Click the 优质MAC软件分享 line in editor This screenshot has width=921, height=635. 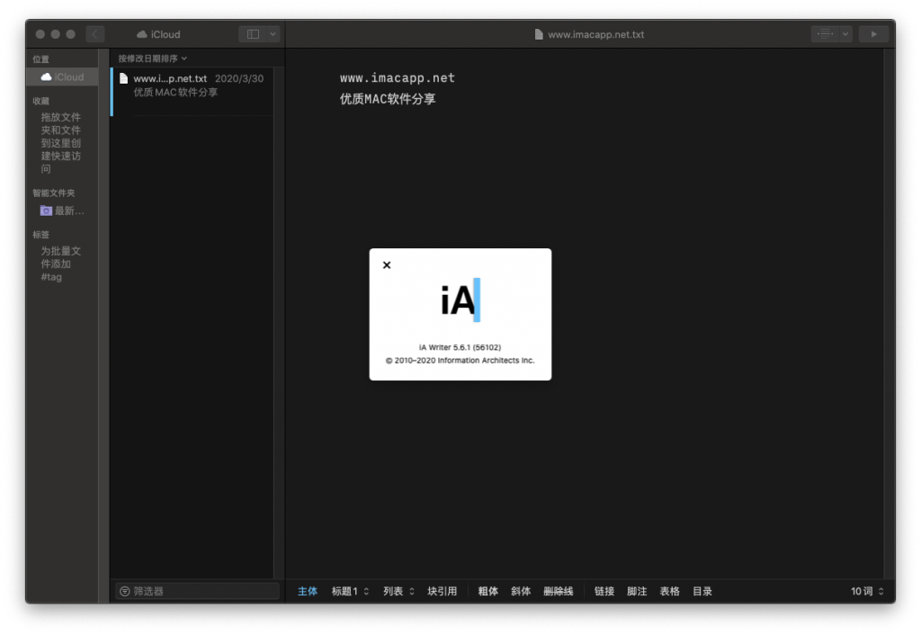(x=388, y=99)
